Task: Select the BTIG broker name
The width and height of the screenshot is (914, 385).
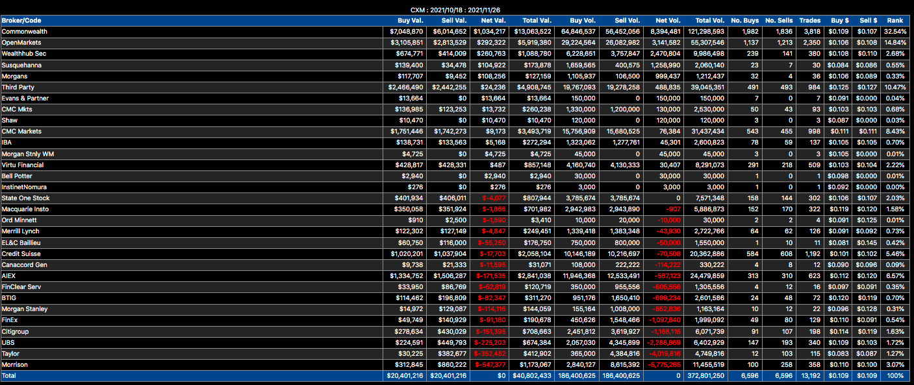Action: 9,298
